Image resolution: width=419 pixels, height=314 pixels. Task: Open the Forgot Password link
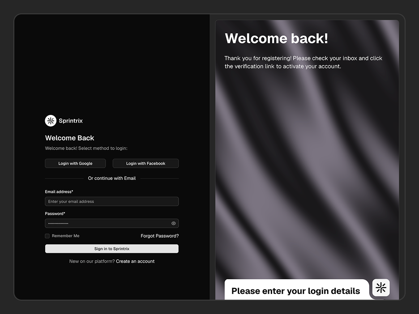click(x=160, y=236)
